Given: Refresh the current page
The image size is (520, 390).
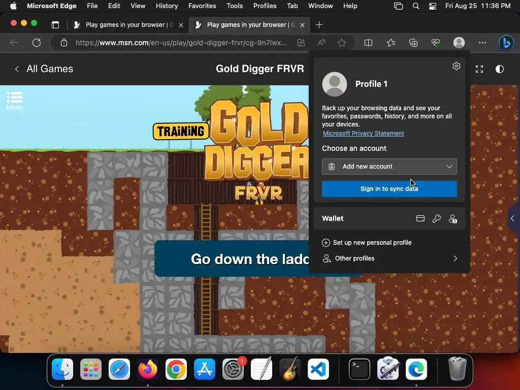Looking at the screenshot, I should (37, 43).
